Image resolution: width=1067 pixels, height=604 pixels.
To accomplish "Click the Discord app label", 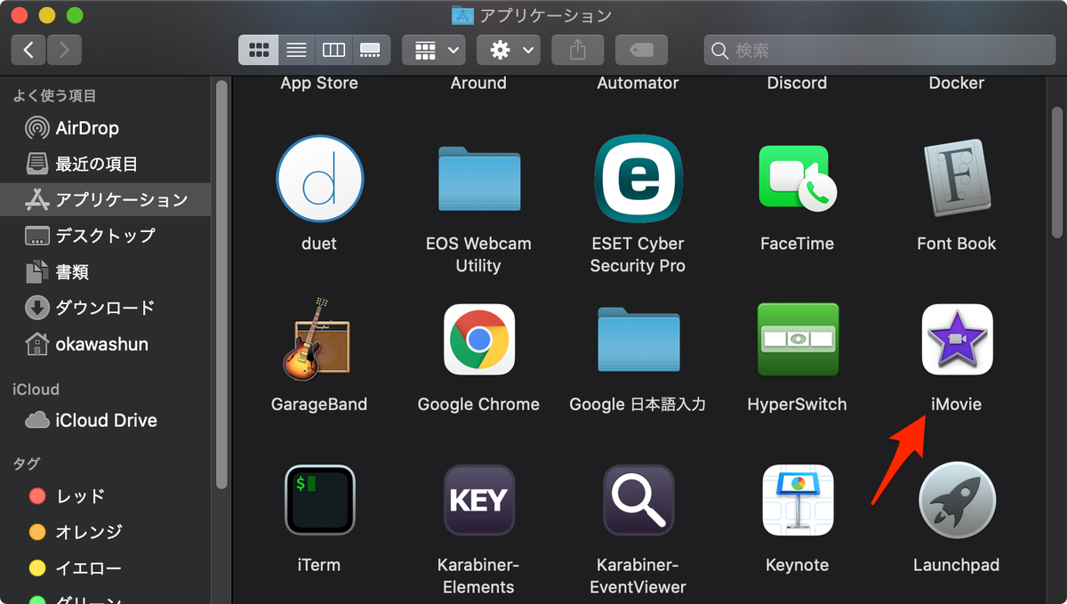I will (797, 83).
